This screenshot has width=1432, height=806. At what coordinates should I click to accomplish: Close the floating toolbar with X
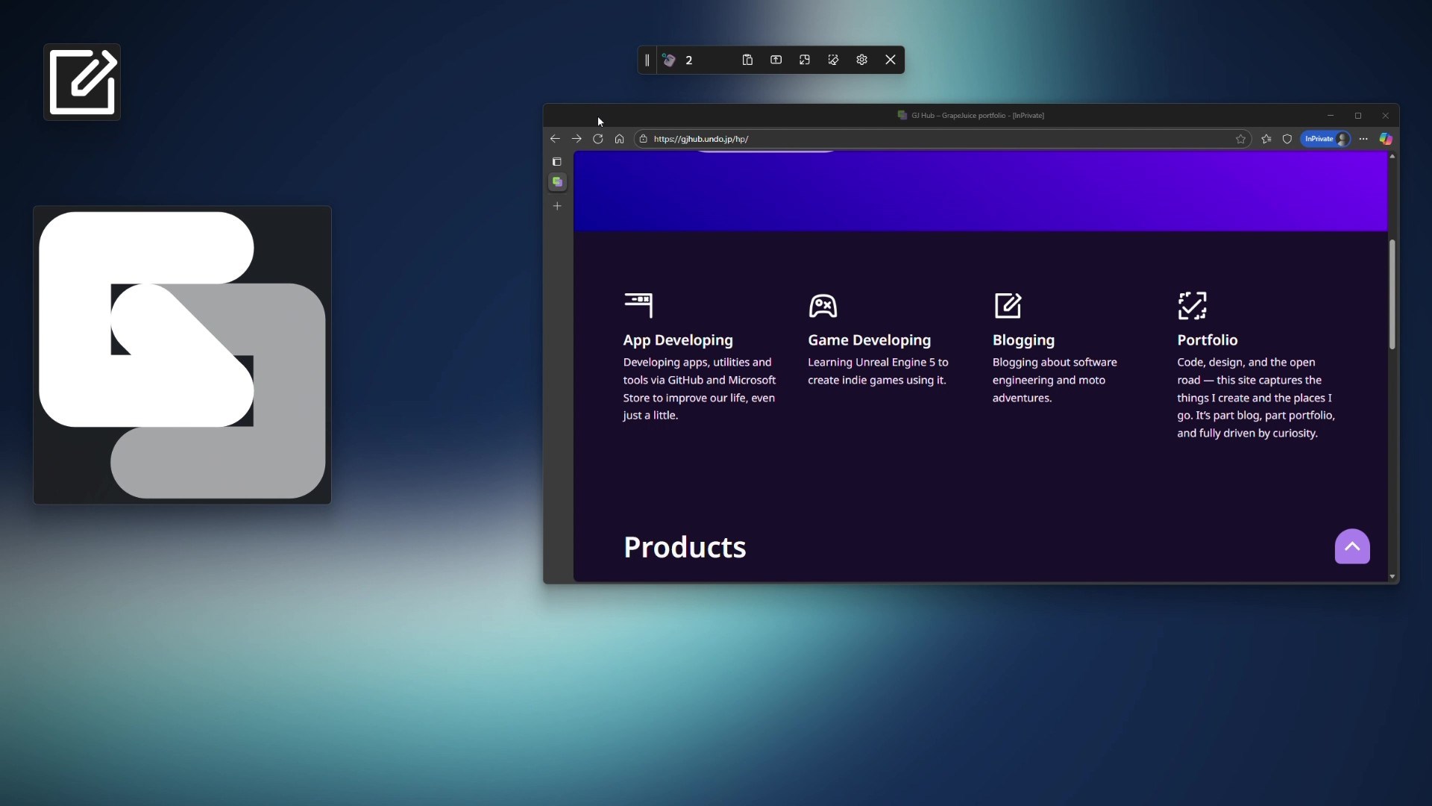(x=891, y=60)
